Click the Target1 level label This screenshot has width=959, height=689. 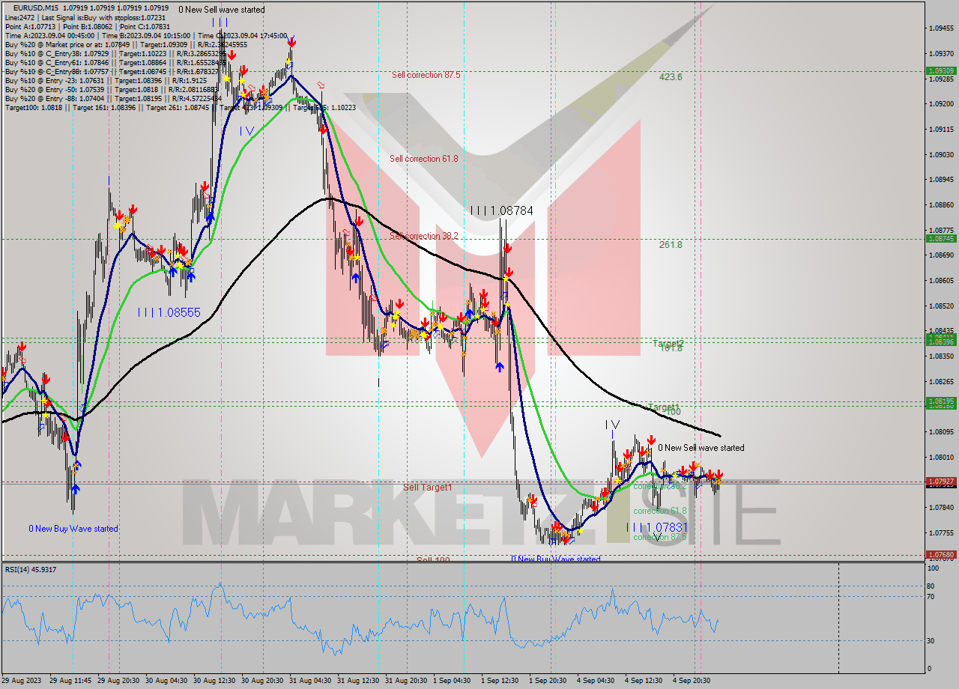tap(664, 407)
